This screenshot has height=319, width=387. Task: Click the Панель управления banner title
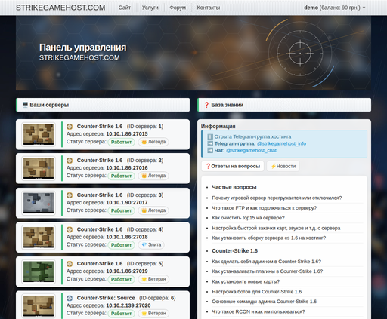tap(83, 48)
